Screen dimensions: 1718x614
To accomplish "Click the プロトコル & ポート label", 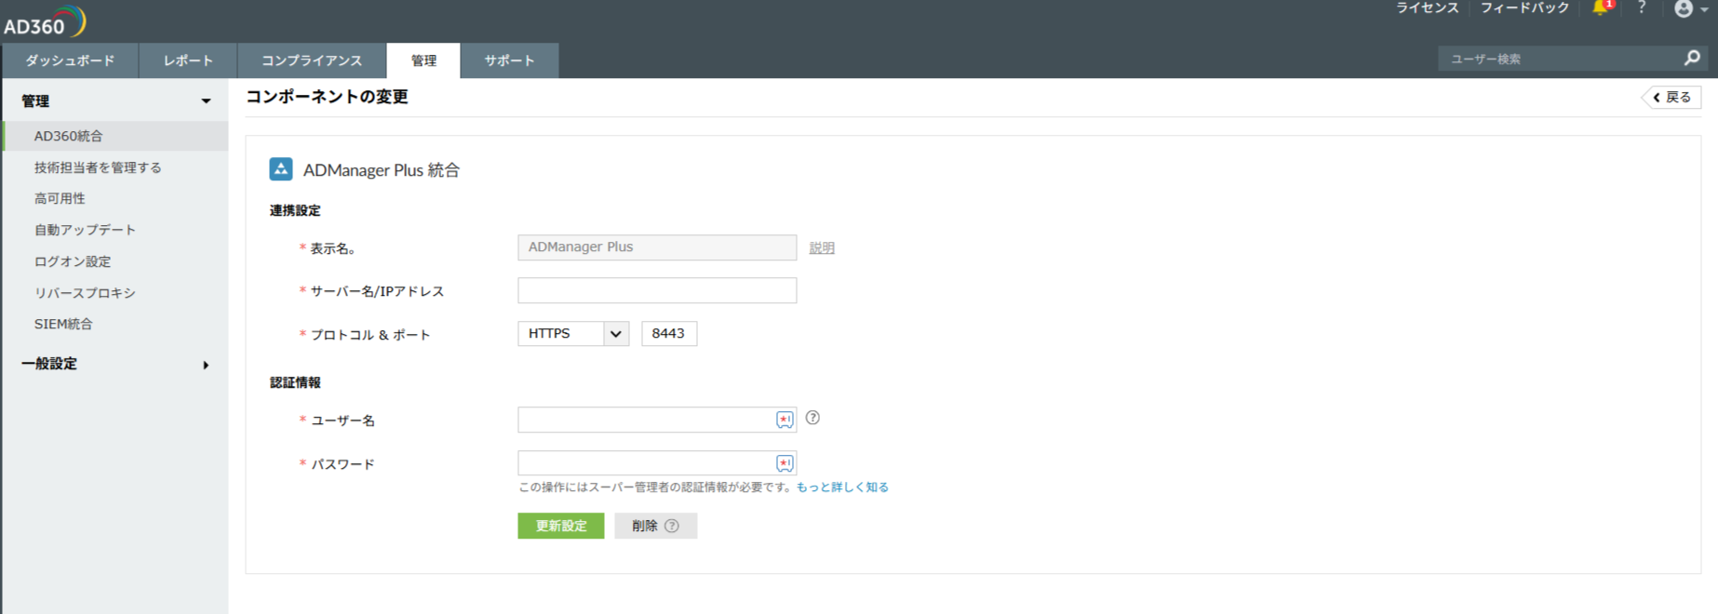I will point(370,335).
